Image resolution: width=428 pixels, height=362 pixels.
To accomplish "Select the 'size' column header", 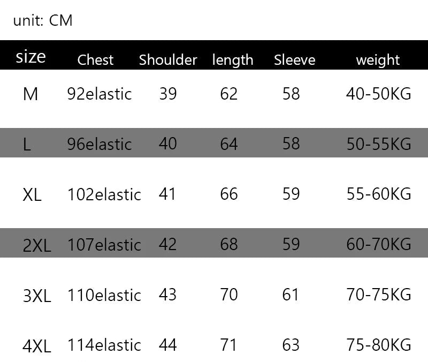I will [30, 57].
